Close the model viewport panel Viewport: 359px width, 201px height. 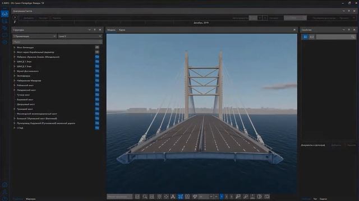294,30
